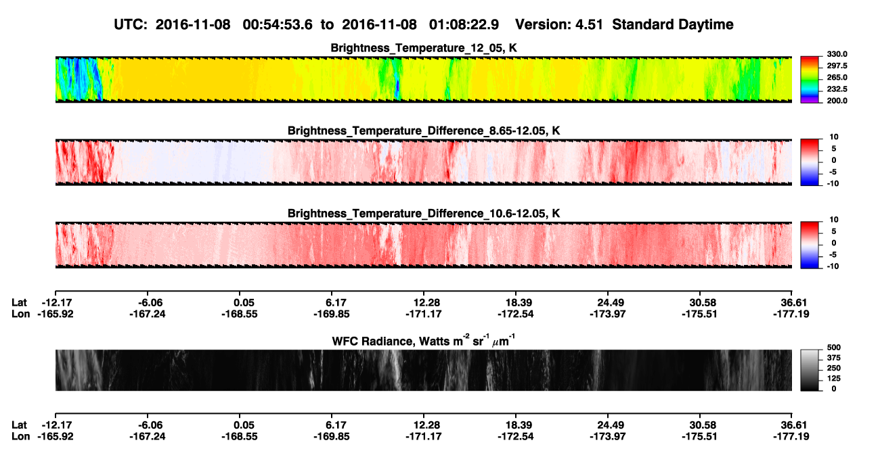Click longitude "-169.85" under the 10.6-12.05 panel

coord(331,314)
